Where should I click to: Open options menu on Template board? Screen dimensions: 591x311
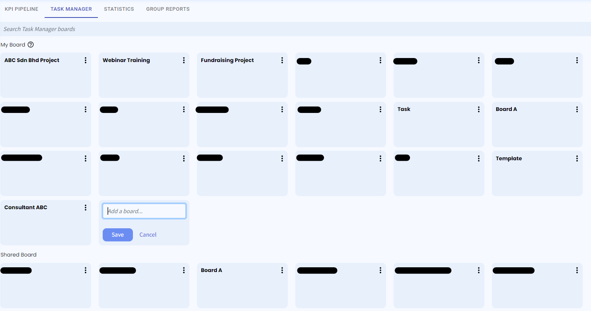click(x=577, y=159)
